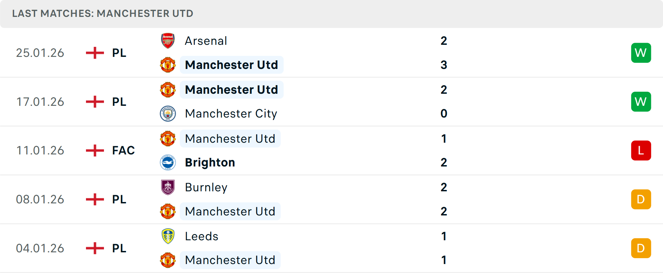The height and width of the screenshot is (273, 663).
Task: Click the red L result badge
Action: tap(641, 150)
